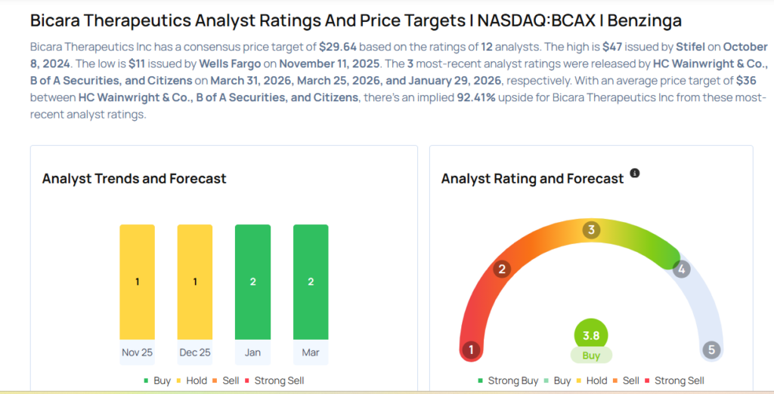This screenshot has width=774, height=394.
Task: Toggle the Buy legend item in Analyst Trends chart
Action: click(157, 381)
